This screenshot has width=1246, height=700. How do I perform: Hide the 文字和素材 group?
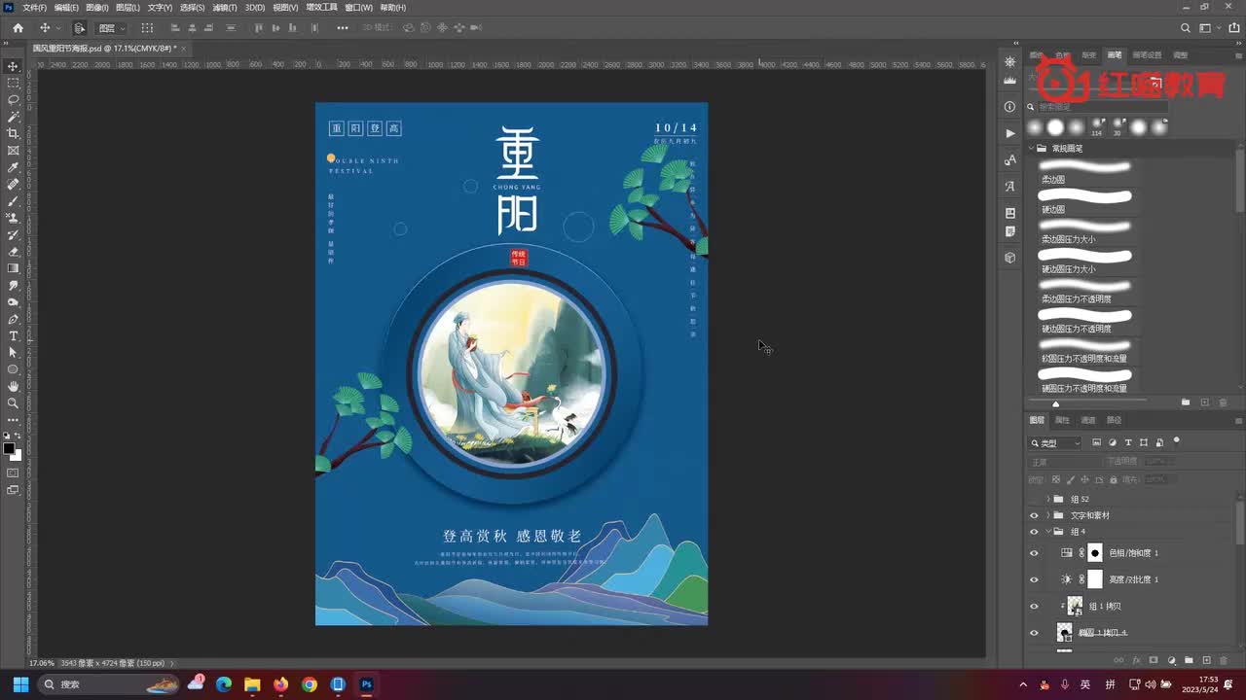coord(1034,515)
